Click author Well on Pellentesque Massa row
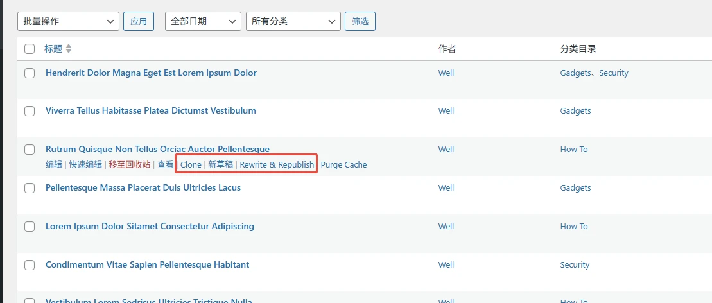 [446, 188]
